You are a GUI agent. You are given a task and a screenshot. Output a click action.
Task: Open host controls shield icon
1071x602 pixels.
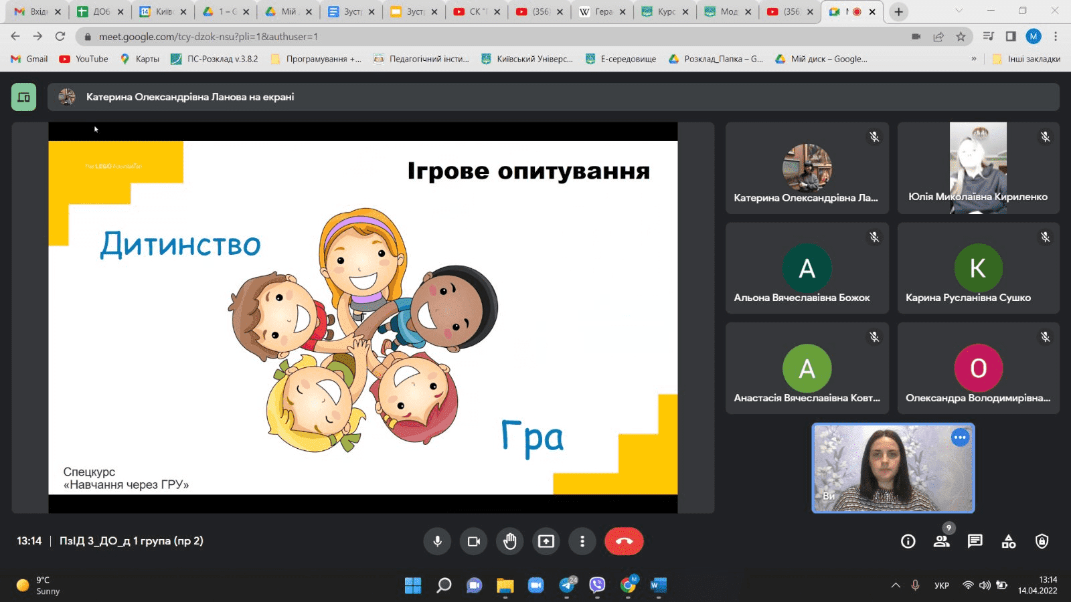point(1042,541)
